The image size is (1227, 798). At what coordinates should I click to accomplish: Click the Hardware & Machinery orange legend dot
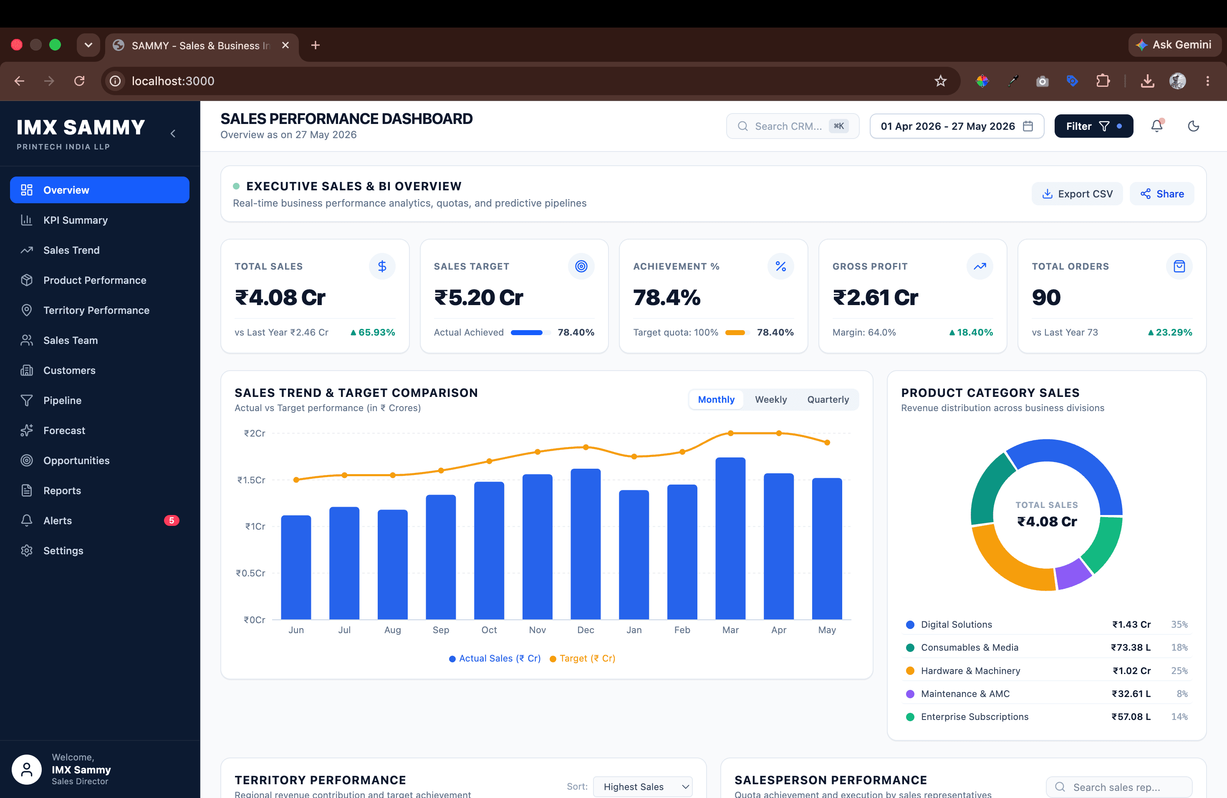910,671
